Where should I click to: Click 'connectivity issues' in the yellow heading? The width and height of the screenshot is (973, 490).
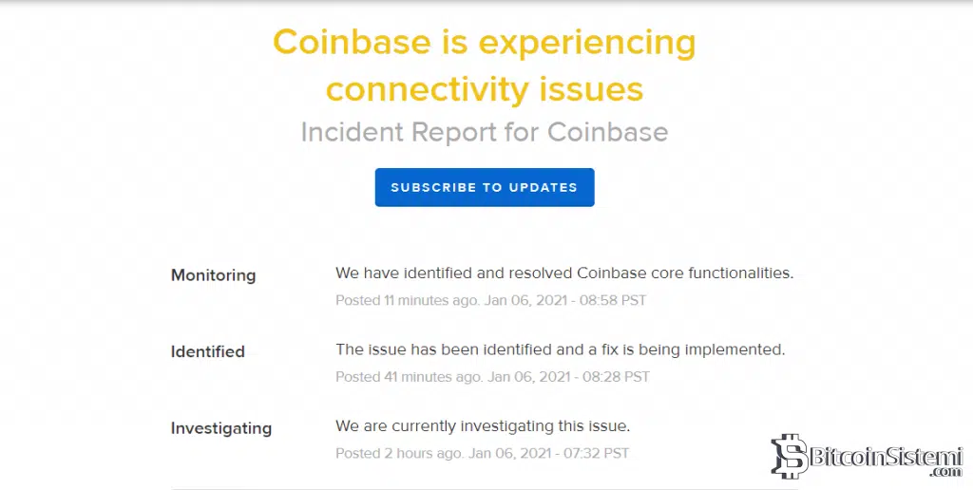[485, 89]
